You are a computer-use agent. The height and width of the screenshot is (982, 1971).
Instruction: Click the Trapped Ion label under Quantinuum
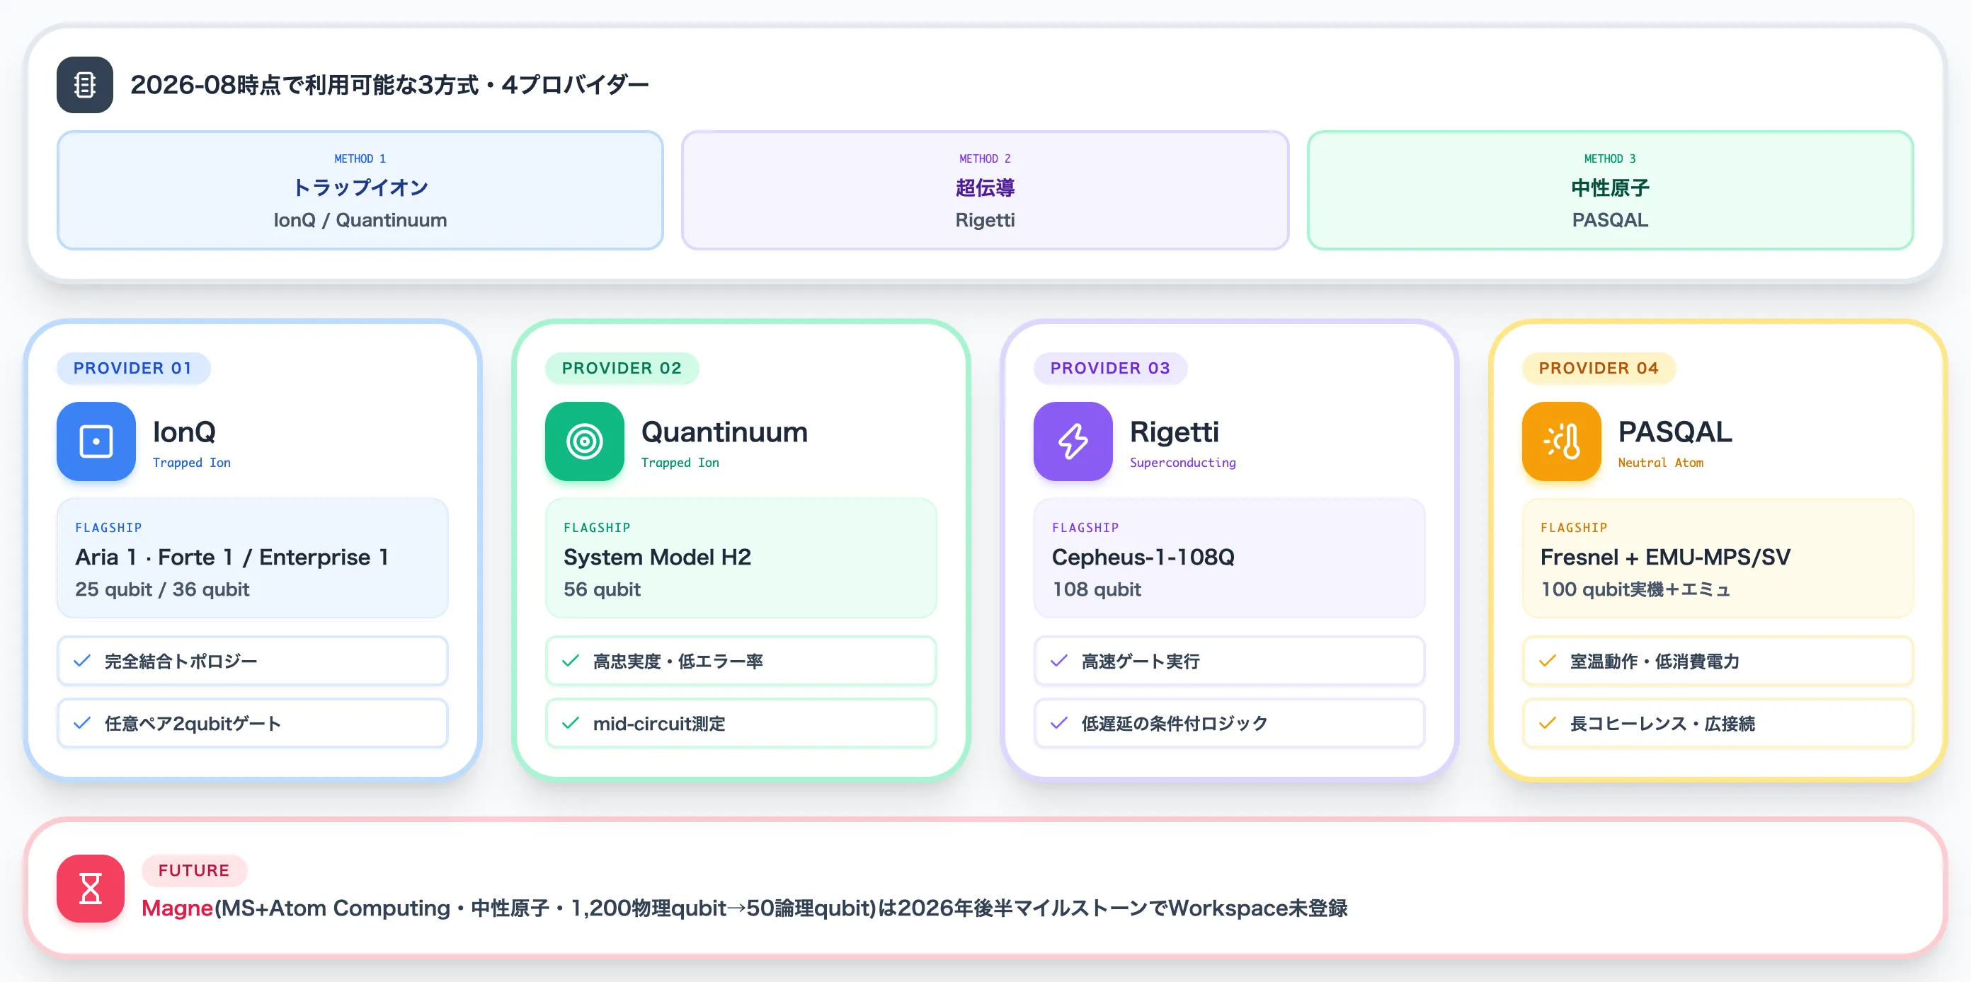tap(680, 463)
